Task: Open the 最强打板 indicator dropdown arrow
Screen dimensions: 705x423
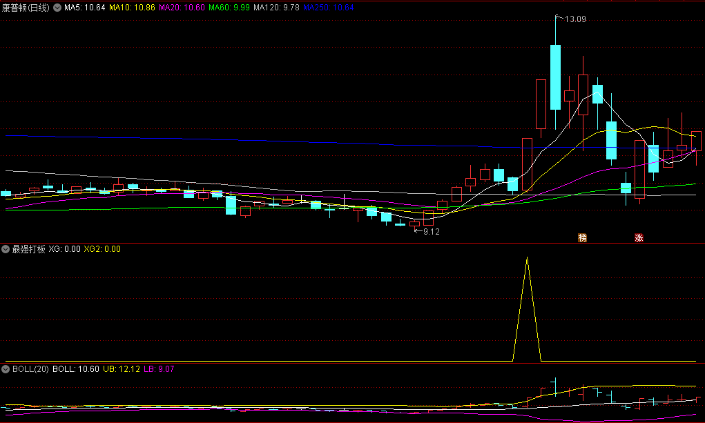Action: coord(6,249)
